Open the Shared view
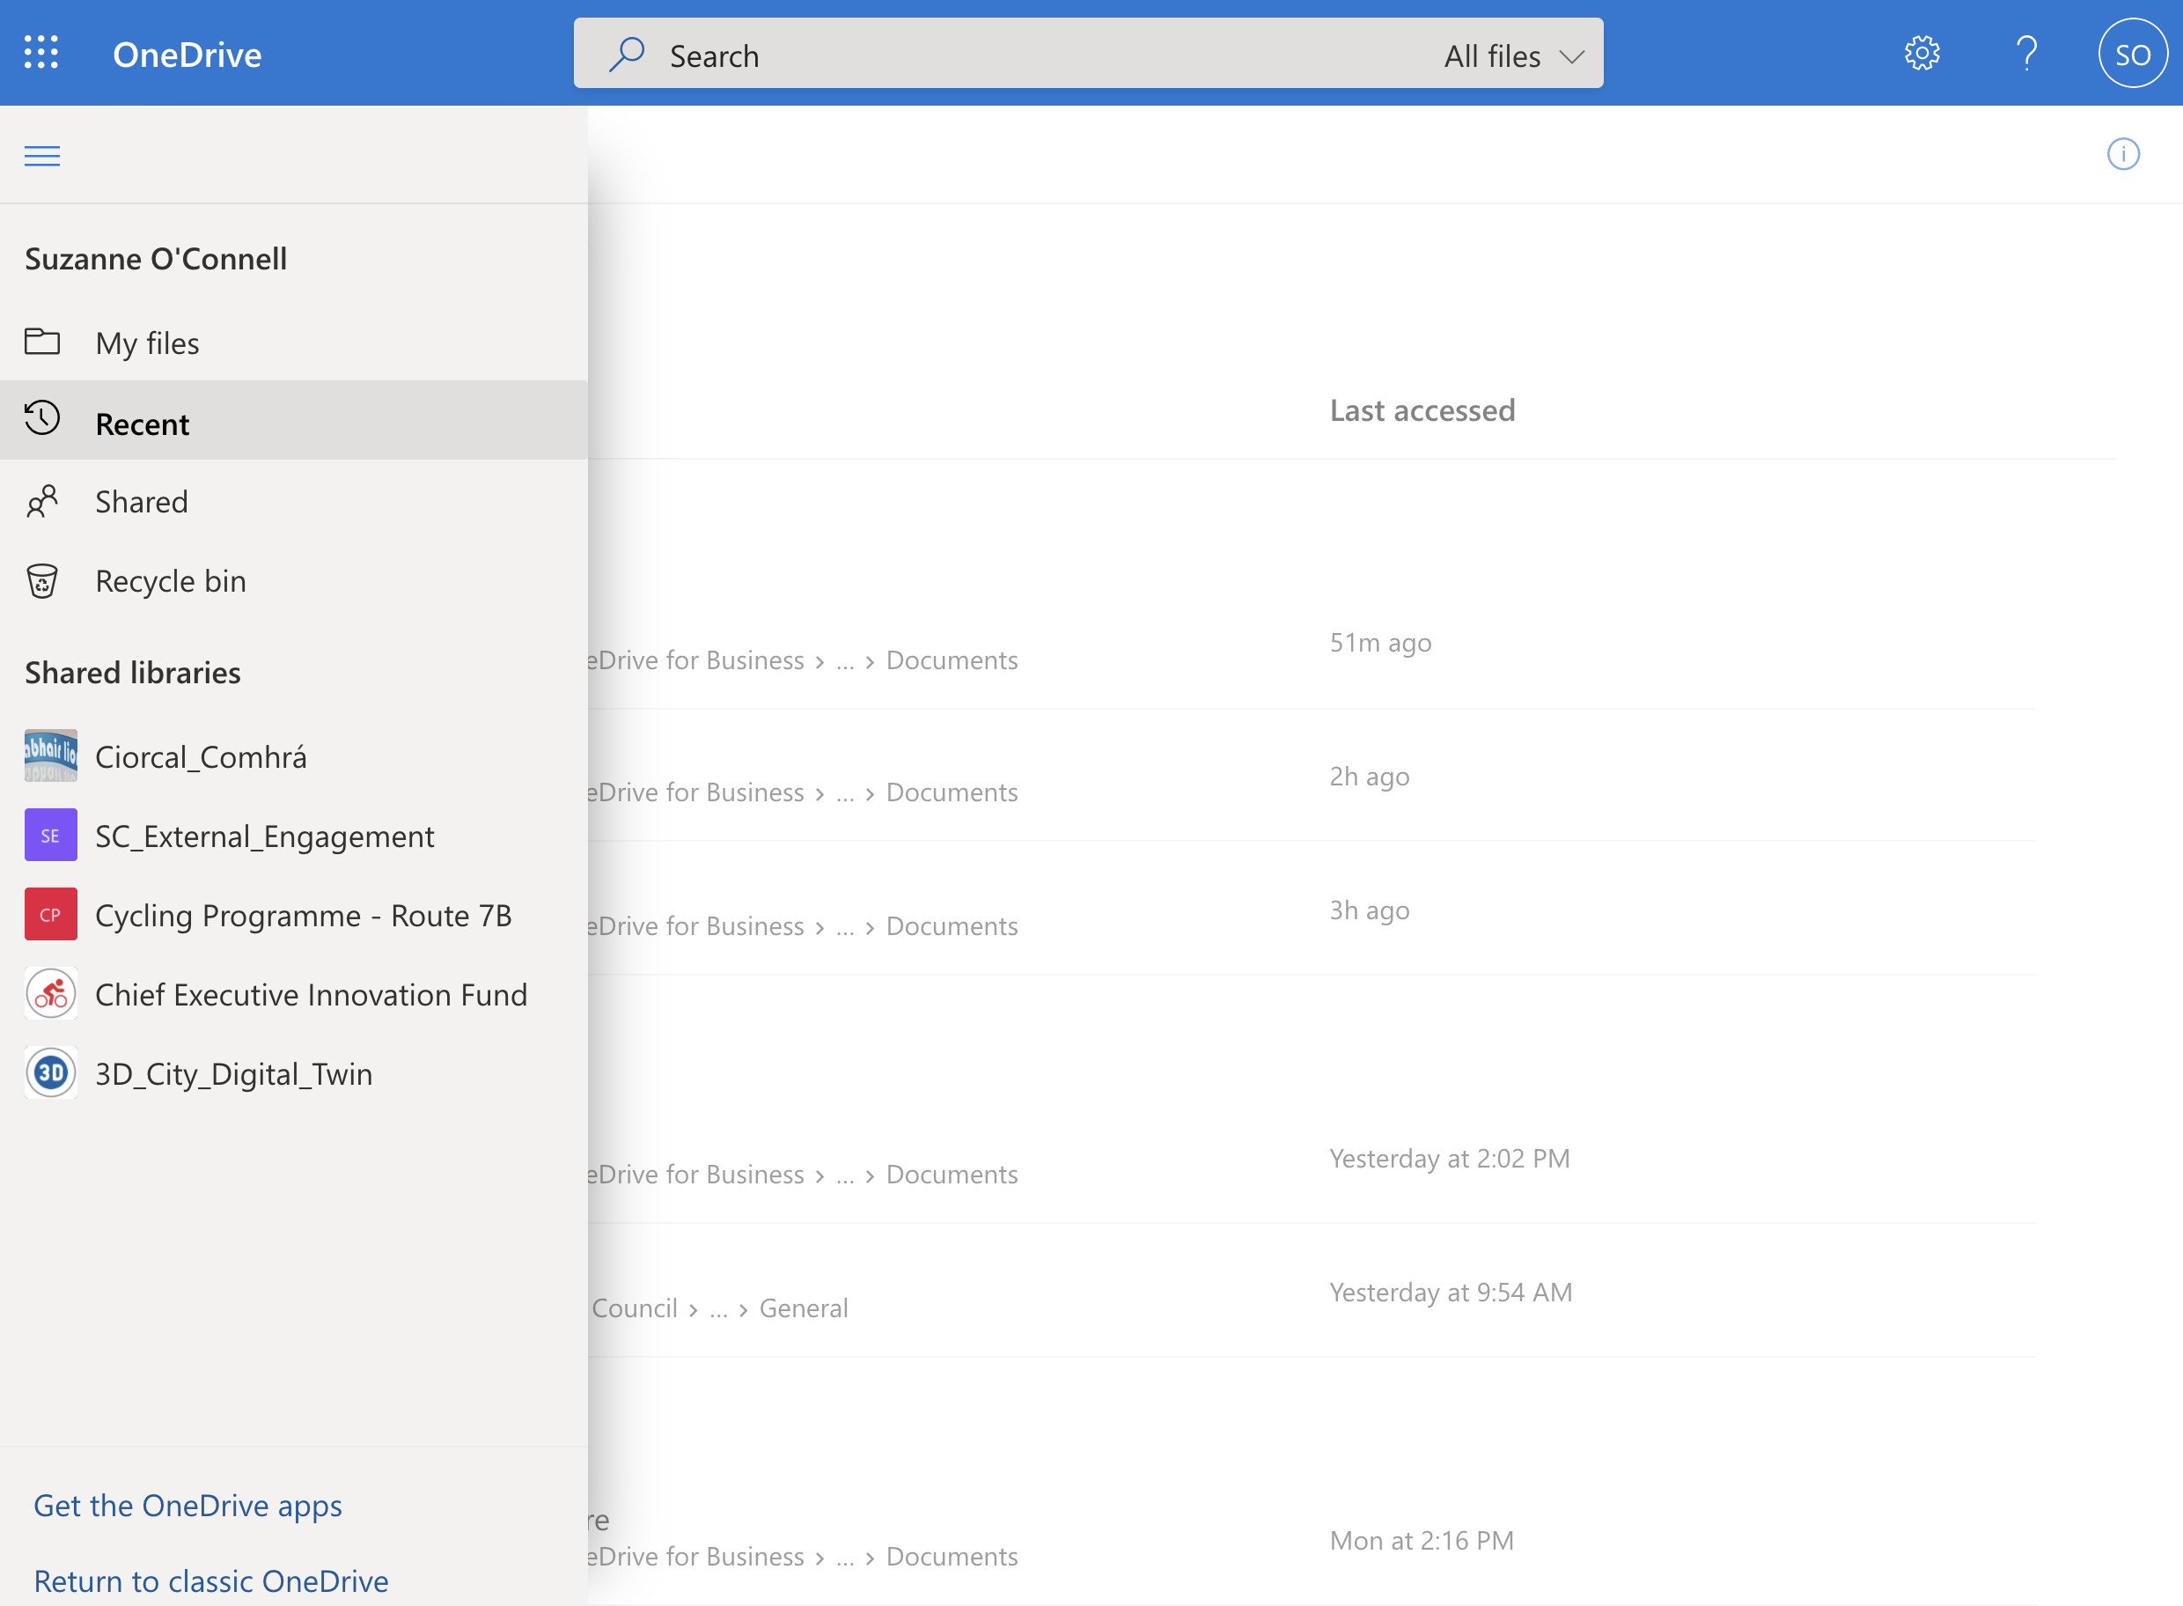The width and height of the screenshot is (2183, 1606). (141, 502)
